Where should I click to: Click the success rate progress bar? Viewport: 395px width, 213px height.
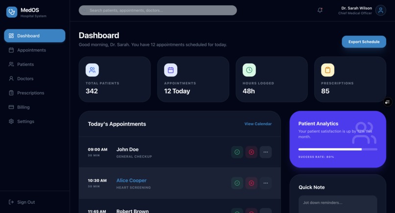[x=338, y=149]
